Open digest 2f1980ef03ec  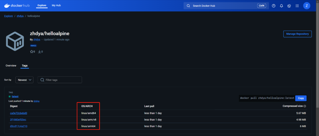[18, 119]
